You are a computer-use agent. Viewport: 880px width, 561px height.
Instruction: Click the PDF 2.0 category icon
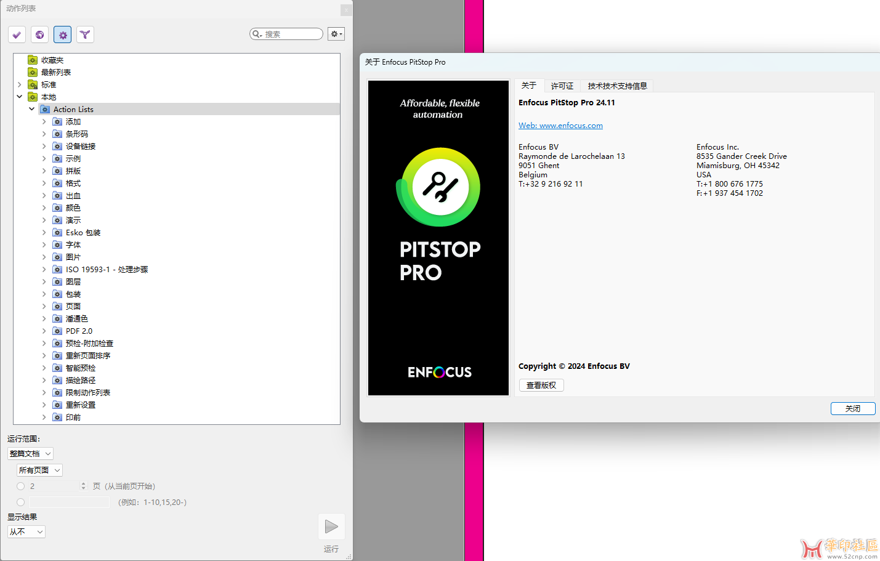point(57,331)
